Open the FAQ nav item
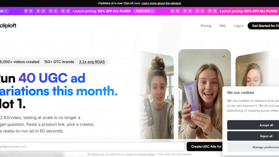Screen dimensions: 279x157 click(222, 26)
